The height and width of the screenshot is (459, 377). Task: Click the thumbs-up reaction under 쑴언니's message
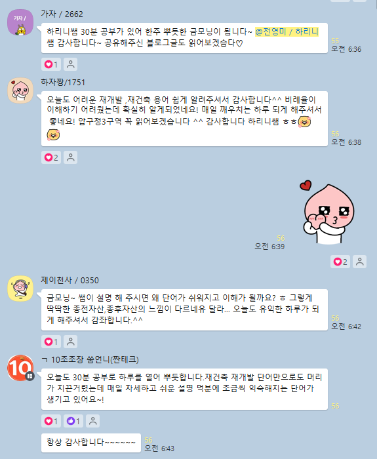pos(73,421)
